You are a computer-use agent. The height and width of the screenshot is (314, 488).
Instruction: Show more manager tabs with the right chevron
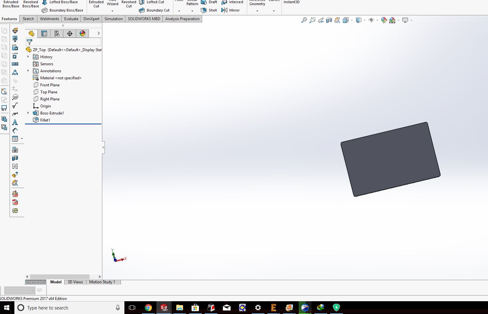coord(98,33)
